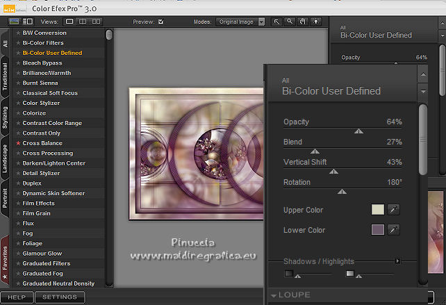Select the zoom magnifier tool
The width and height of the screenshot is (446, 305).
point(290,22)
